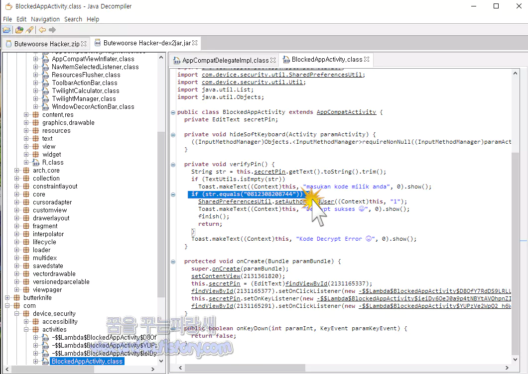Switch to AppCompatDelegateImpl.class editor tab
The image size is (528, 374).
[x=225, y=60]
